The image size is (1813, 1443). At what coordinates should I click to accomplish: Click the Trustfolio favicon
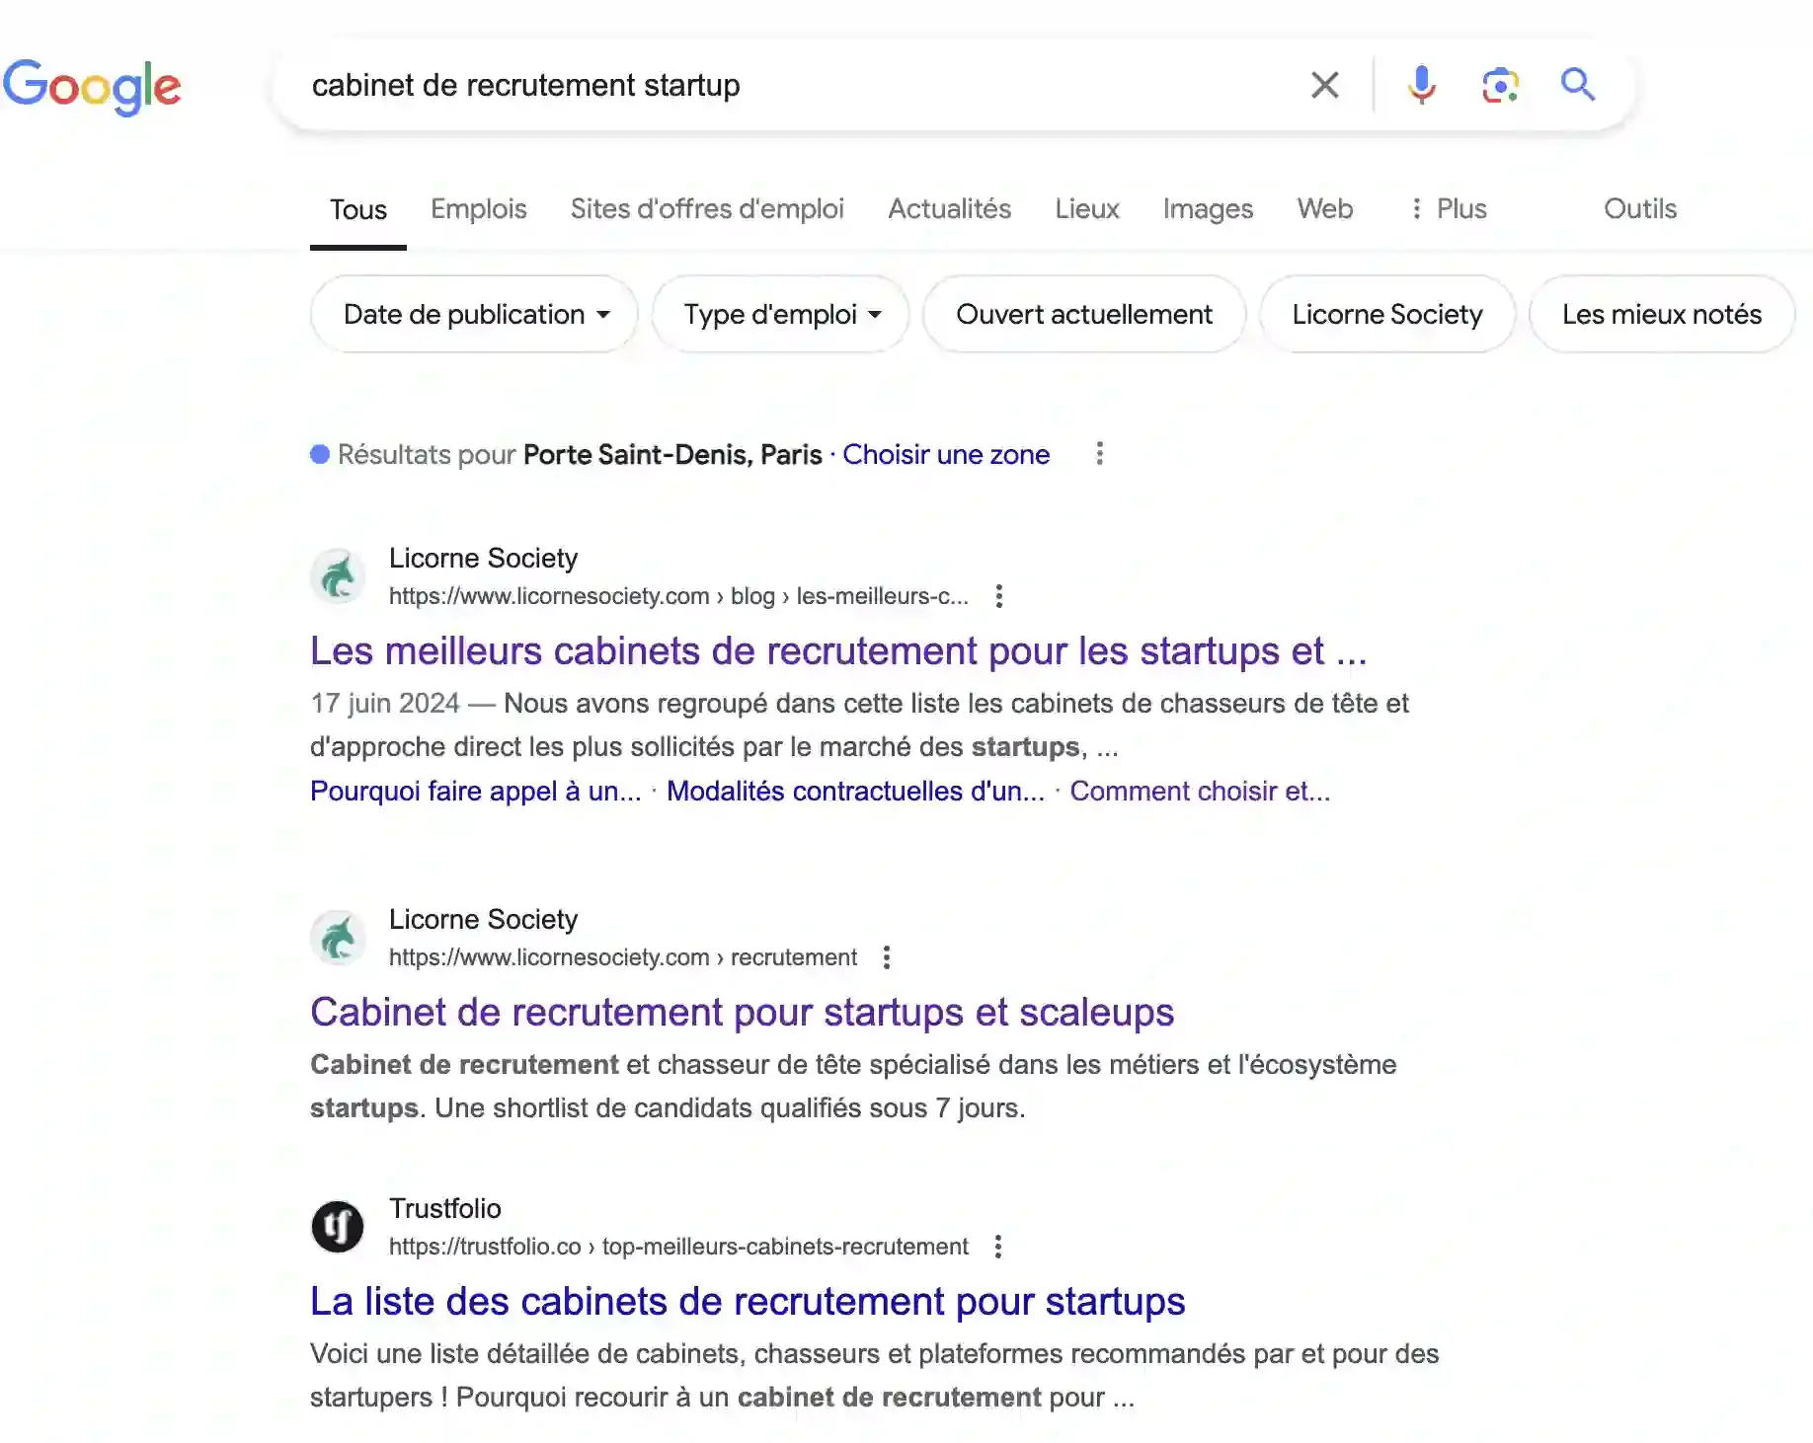pos(338,1227)
